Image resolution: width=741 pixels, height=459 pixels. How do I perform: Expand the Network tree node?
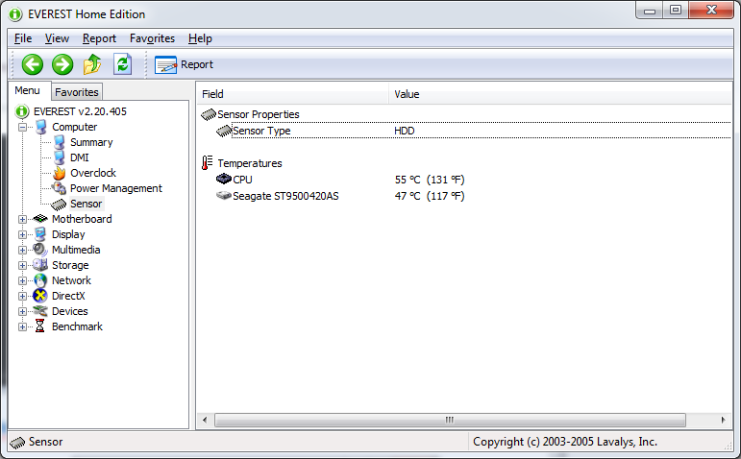[x=22, y=280]
